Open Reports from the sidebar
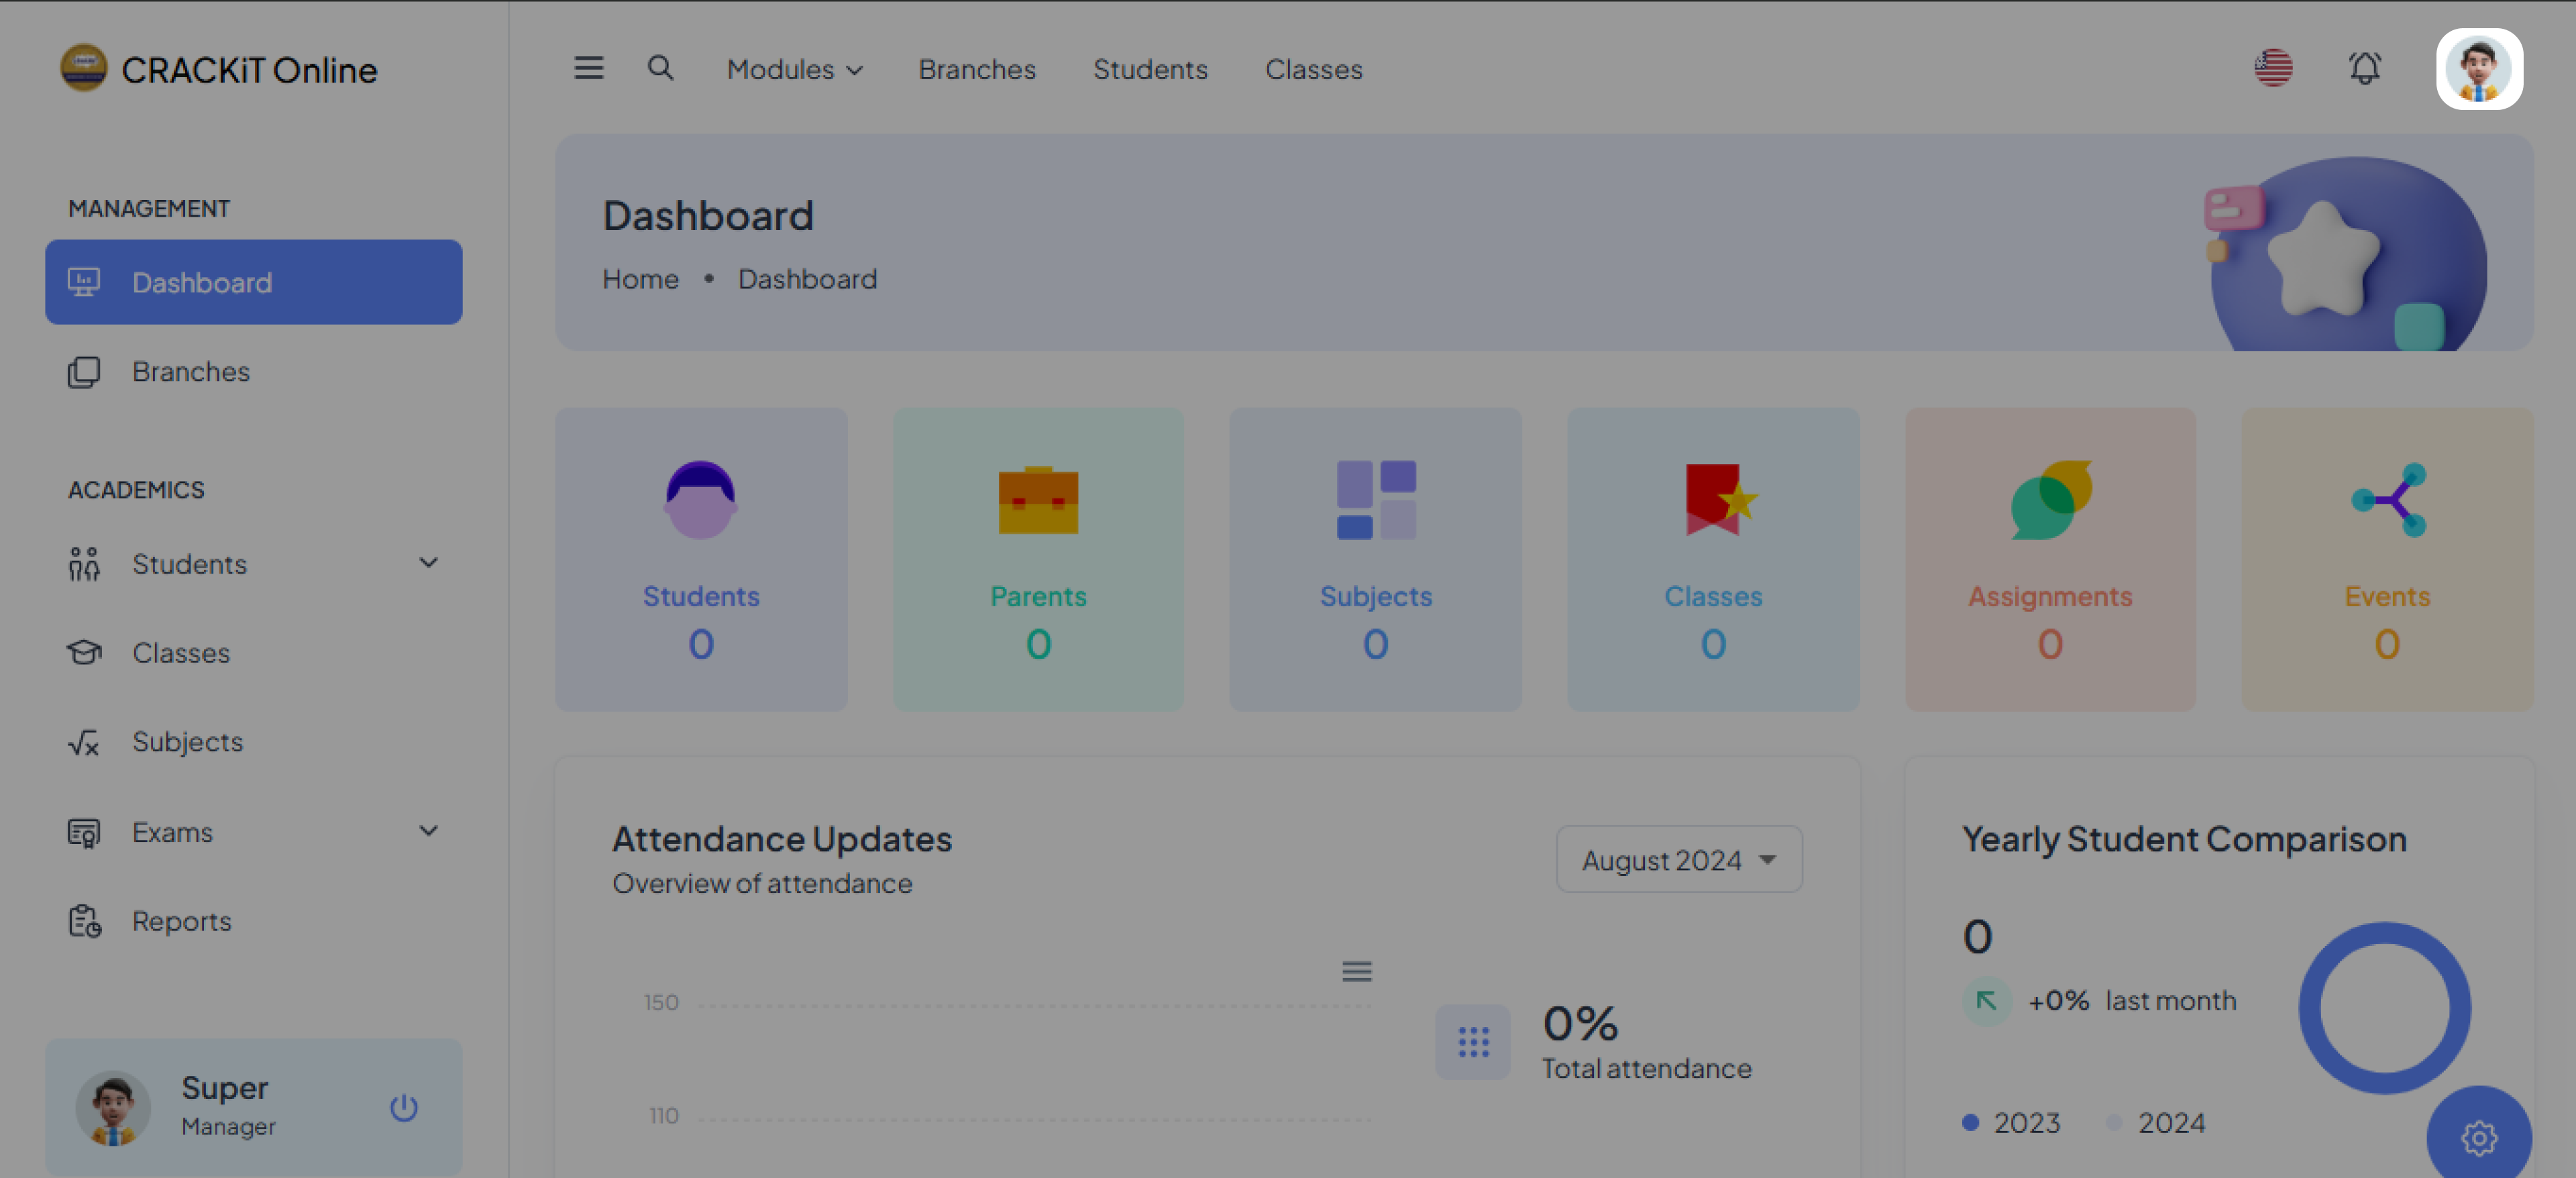This screenshot has height=1178, width=2576. pyautogui.click(x=181, y=920)
